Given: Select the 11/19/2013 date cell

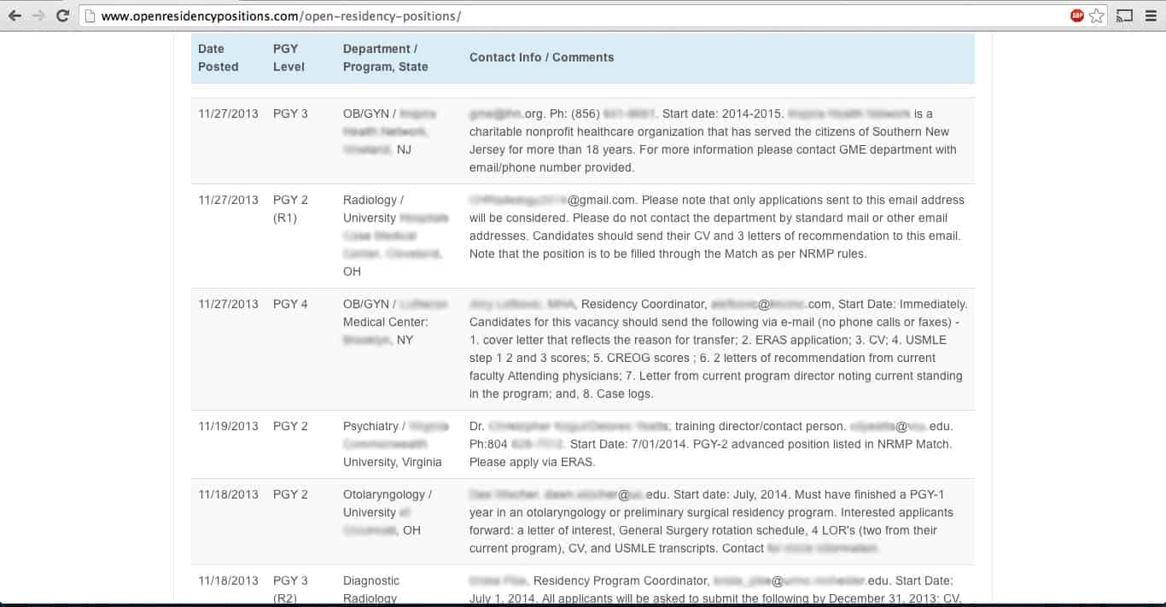Looking at the screenshot, I should [228, 426].
